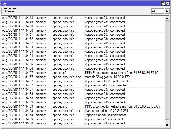Select PPPoE connection from 00:03:0D:E5:DE:C5 row
Image resolution: width=171 pixels, height=129 pixels.
(x=83, y=106)
